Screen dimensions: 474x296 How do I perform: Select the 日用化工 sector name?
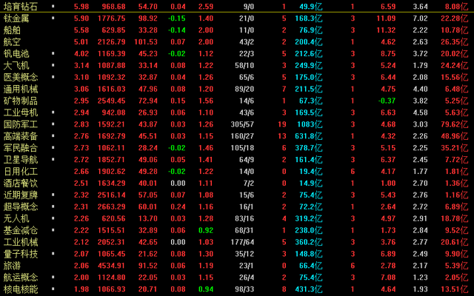click(x=21, y=172)
